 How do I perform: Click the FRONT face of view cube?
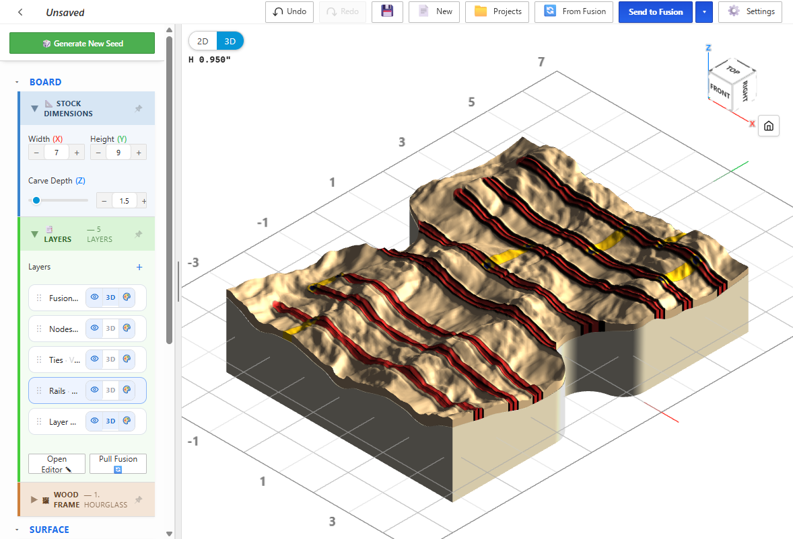tap(720, 91)
